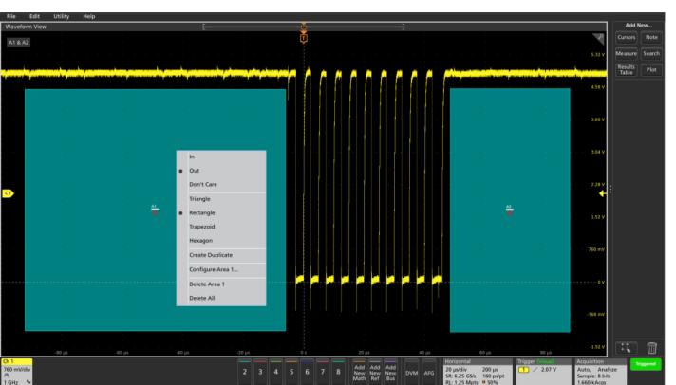This screenshot has height=385, width=676.
Task: Open the Help menu
Action: [x=89, y=16]
